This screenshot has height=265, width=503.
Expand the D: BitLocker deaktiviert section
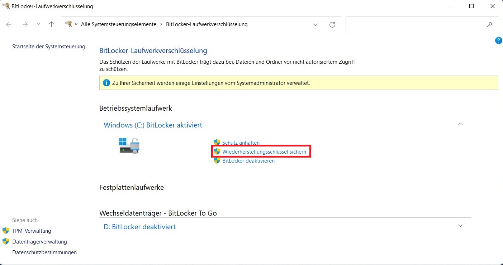pos(460,226)
